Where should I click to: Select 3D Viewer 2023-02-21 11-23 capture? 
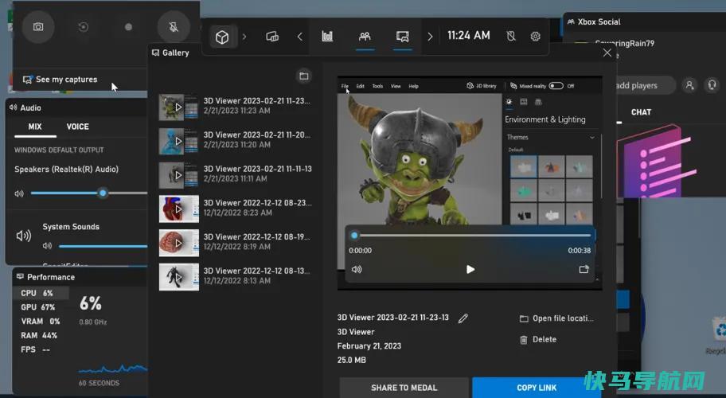235,107
